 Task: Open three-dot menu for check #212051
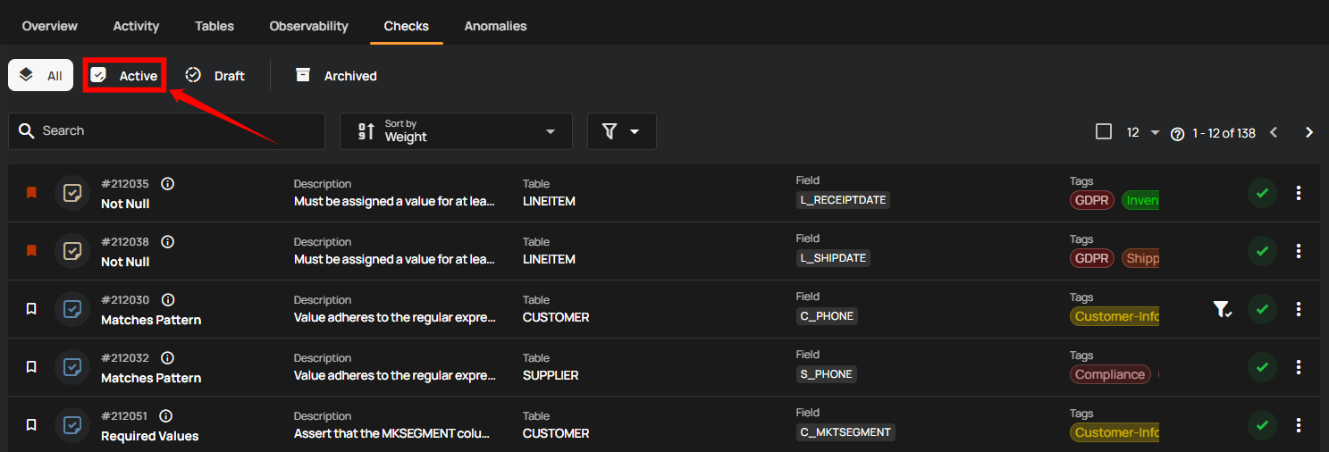[x=1299, y=425]
